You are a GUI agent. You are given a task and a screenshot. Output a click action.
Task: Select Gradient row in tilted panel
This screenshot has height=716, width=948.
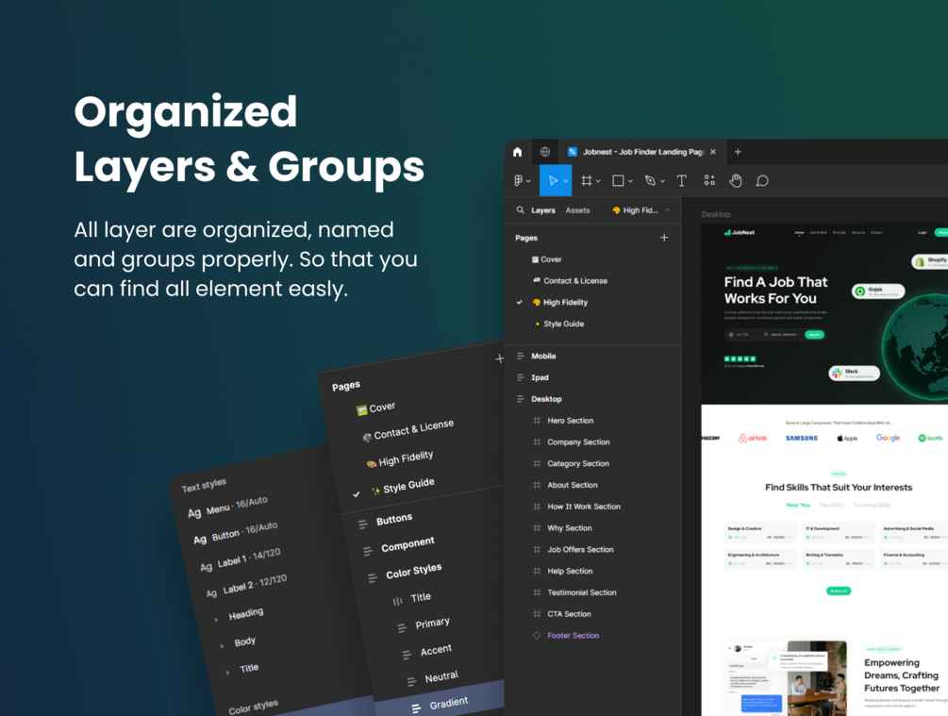[441, 702]
